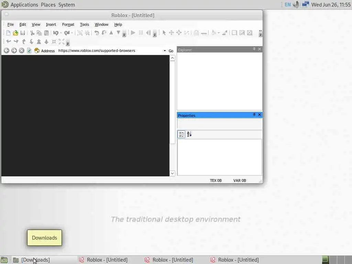The width and height of the screenshot is (352, 264).
Task: Select the material brush icon
Action: pos(225,33)
